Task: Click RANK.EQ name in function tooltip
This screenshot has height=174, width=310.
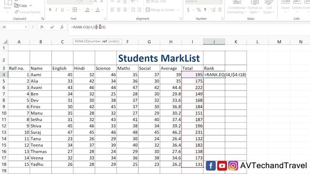Action: pos(81,42)
